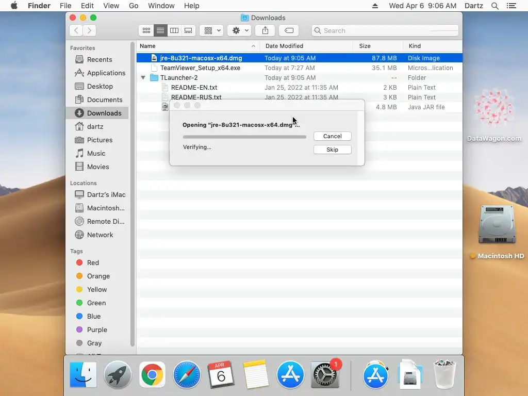The height and width of the screenshot is (396, 528).
Task: Sort by the Name column header
Action: click(198, 46)
